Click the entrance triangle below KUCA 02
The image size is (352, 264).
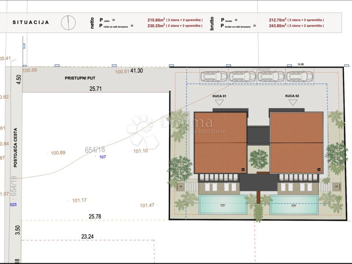pos(293,102)
